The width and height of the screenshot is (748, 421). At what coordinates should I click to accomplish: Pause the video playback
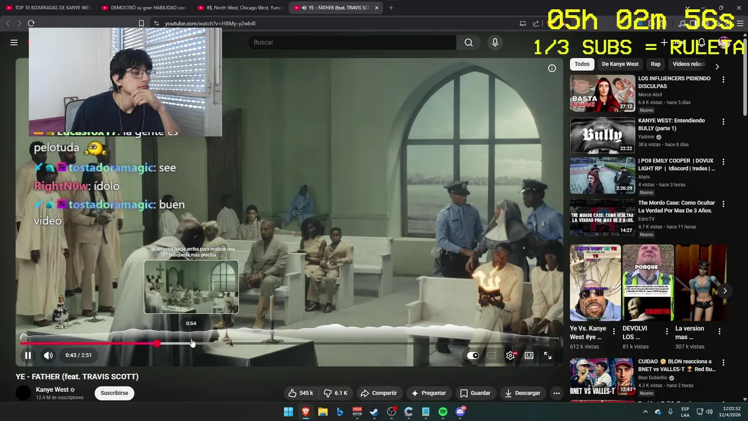tap(27, 356)
